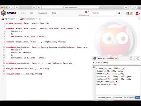This screenshot has width=141, height=106.
Task: Focus the Search input field
Action: (104, 13)
